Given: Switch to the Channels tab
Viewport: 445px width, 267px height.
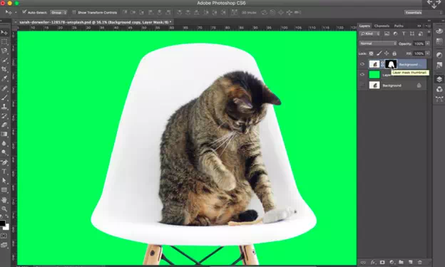Looking at the screenshot, I should point(382,26).
